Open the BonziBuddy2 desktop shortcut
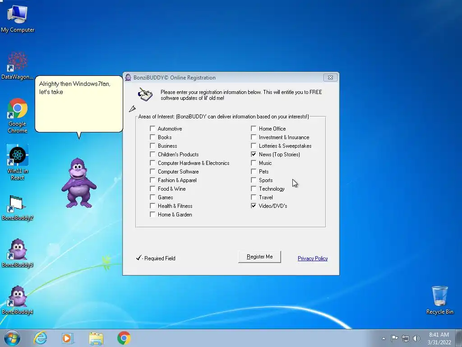The width and height of the screenshot is (462, 347). pyautogui.click(x=18, y=208)
